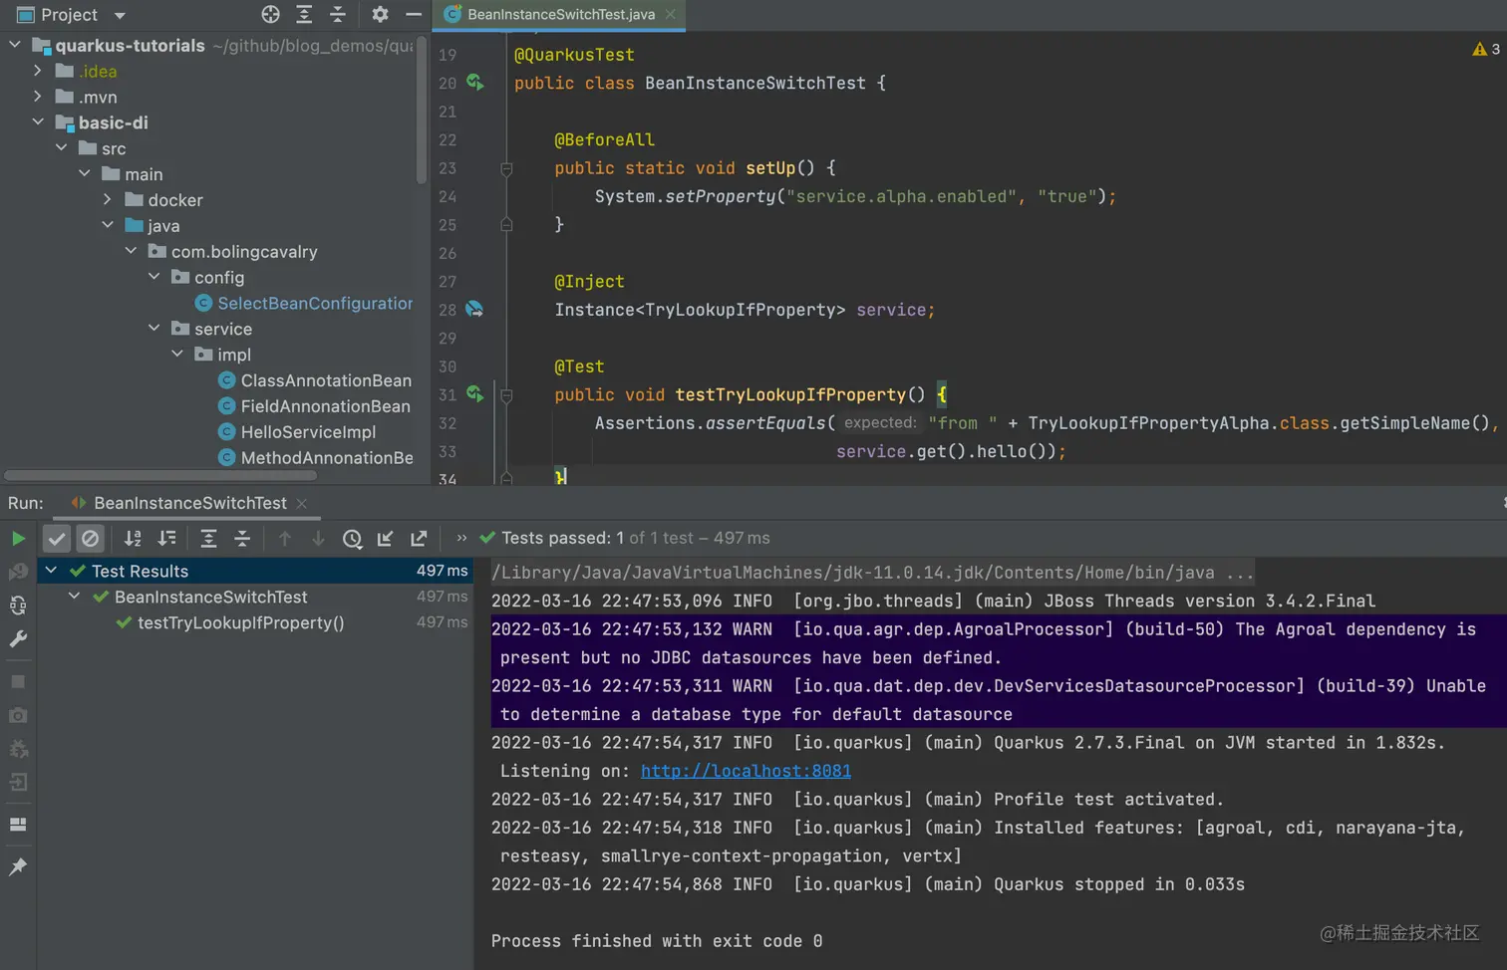This screenshot has height=970, width=1507.
Task: Click Export Test Results icon
Action: [x=419, y=539]
